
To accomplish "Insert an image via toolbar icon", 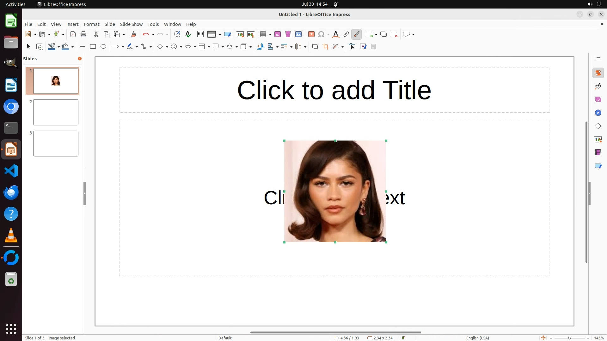I will click(x=277, y=34).
